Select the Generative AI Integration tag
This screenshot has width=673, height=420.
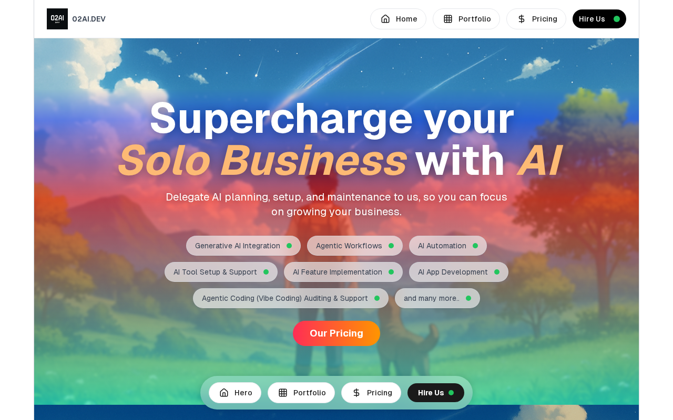pyautogui.click(x=243, y=246)
